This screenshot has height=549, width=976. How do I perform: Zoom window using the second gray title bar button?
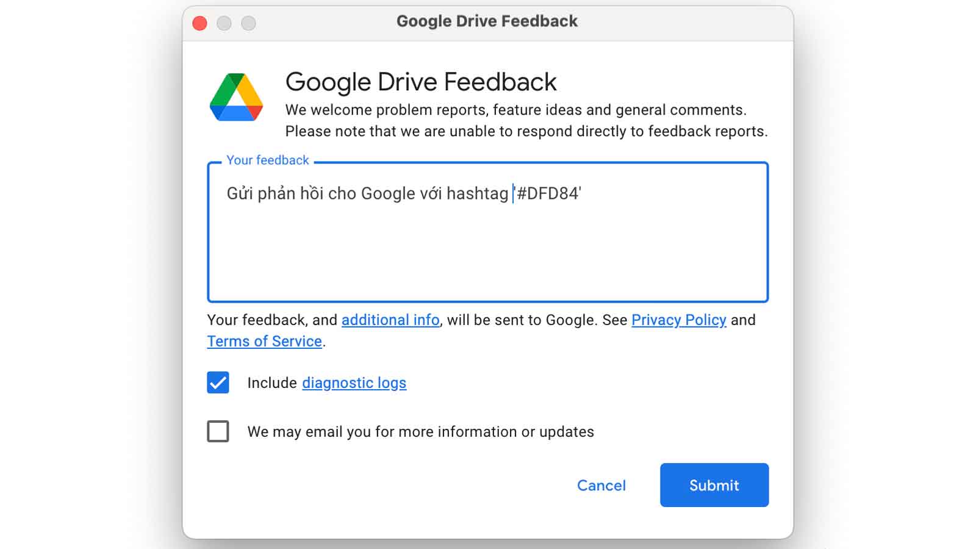coord(248,23)
